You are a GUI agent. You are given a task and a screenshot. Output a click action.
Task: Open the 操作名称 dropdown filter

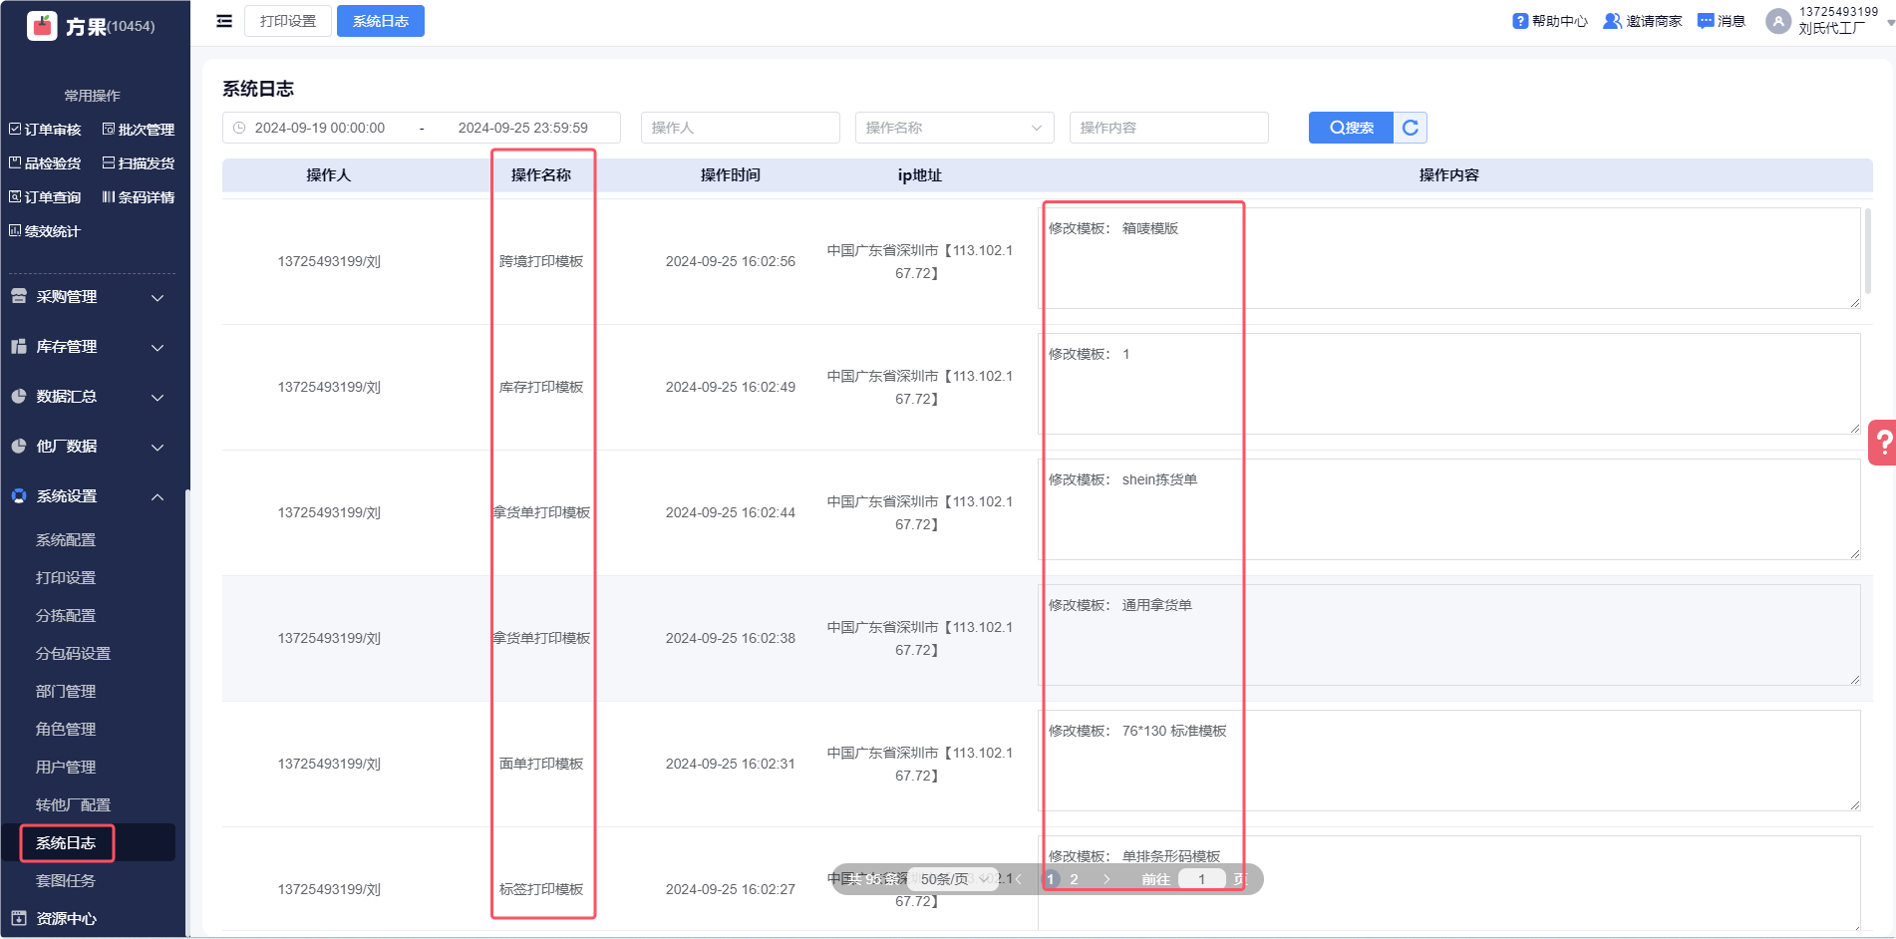[954, 128]
